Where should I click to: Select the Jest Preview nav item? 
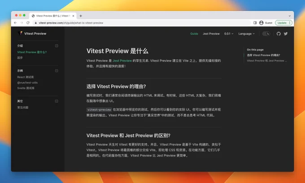211,34
